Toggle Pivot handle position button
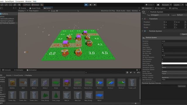The height and width of the screenshot is (105, 187). (27, 5)
